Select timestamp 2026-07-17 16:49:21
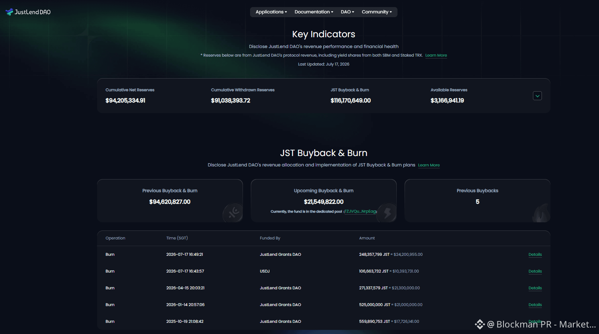 point(185,254)
